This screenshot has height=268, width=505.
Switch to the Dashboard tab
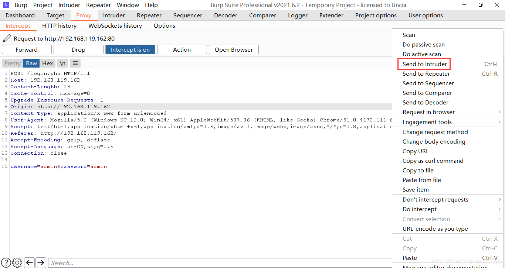20,15
